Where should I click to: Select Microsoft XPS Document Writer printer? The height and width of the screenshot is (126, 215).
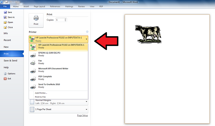click(58, 71)
